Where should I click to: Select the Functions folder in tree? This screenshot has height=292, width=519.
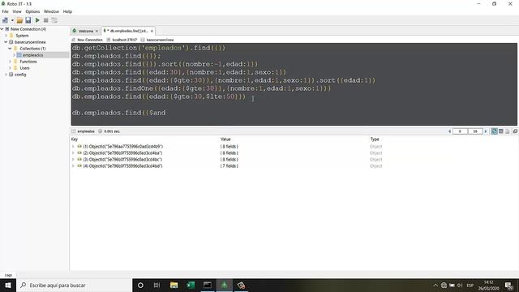(x=28, y=62)
